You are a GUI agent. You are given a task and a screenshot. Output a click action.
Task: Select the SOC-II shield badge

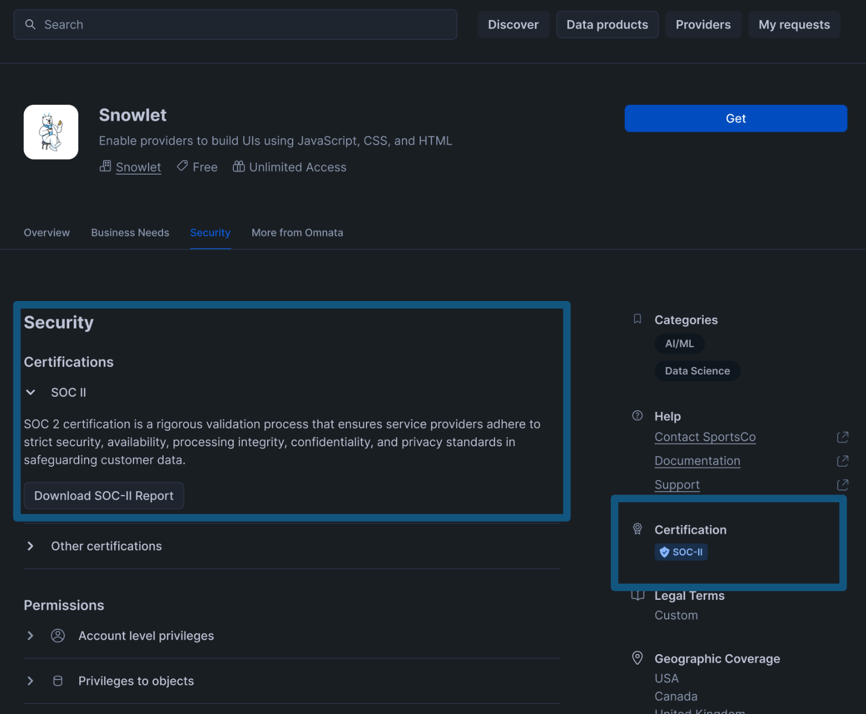681,552
